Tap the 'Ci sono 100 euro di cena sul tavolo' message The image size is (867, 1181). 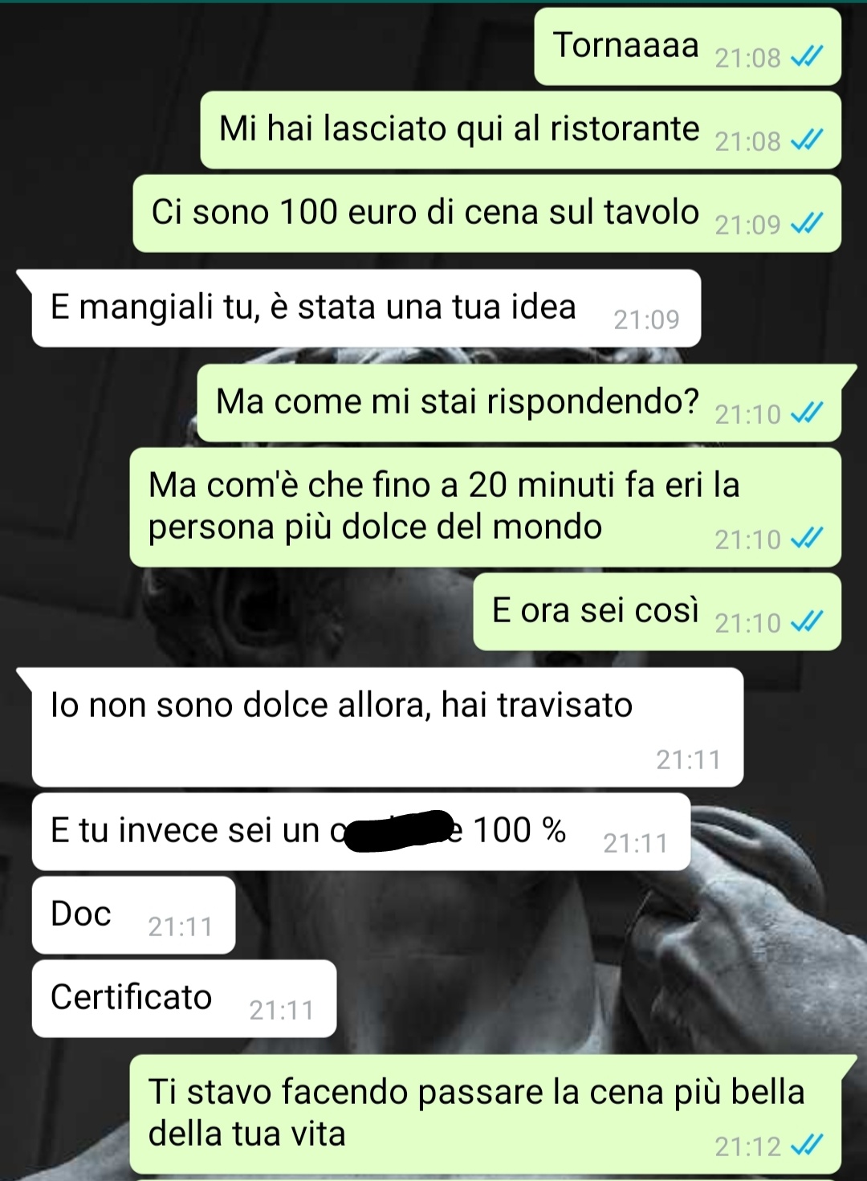click(487, 214)
